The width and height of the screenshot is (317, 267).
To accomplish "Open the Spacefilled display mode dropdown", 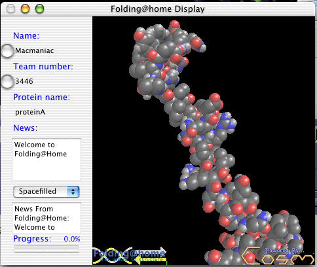I will [x=46, y=192].
